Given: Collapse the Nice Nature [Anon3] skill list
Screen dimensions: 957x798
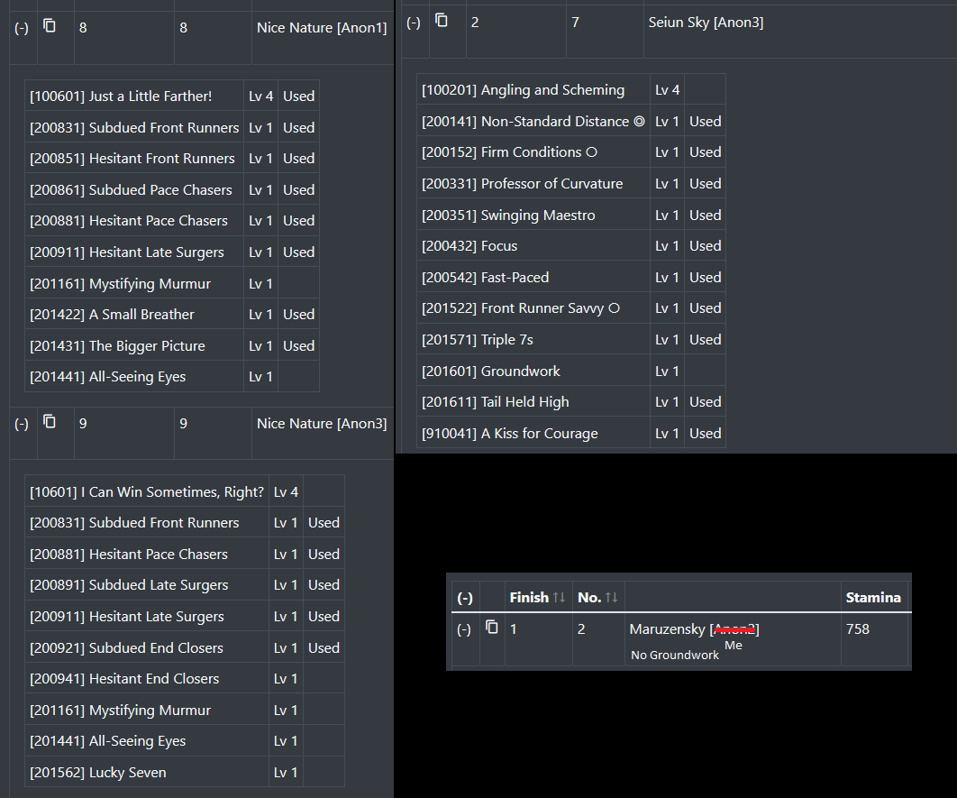Looking at the screenshot, I should pyautogui.click(x=22, y=424).
